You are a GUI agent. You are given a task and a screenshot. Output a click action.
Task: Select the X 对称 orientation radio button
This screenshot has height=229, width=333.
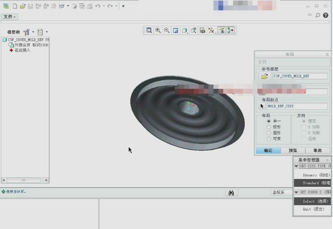304,127
